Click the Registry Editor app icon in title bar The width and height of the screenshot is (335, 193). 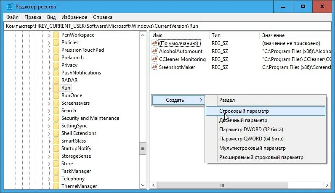(10, 7)
